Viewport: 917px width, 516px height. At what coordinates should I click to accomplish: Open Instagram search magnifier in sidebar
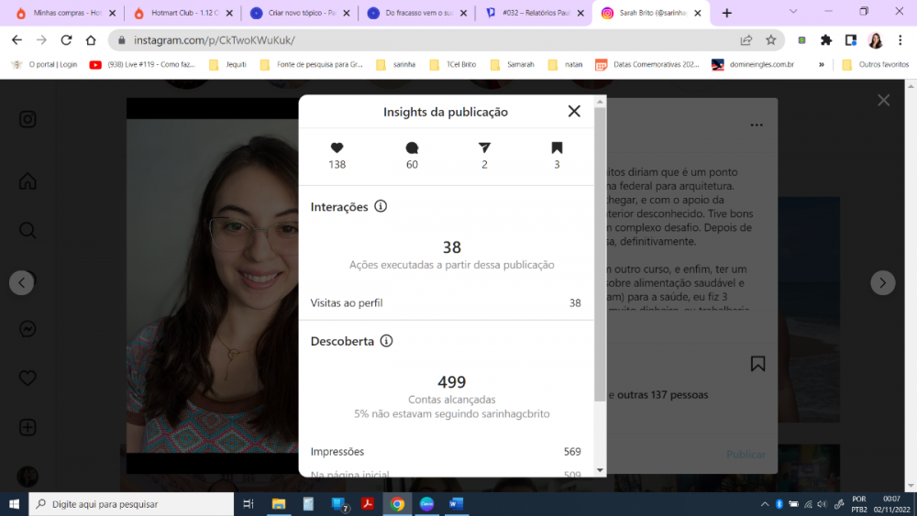point(28,230)
